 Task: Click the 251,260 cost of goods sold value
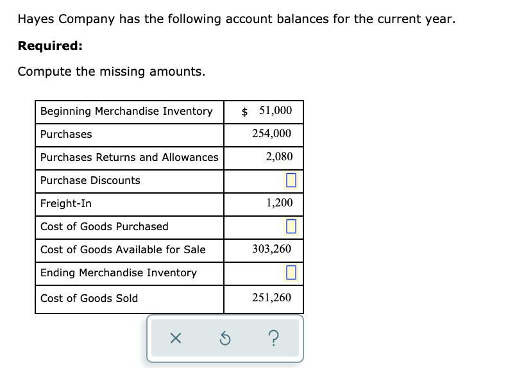(x=272, y=297)
